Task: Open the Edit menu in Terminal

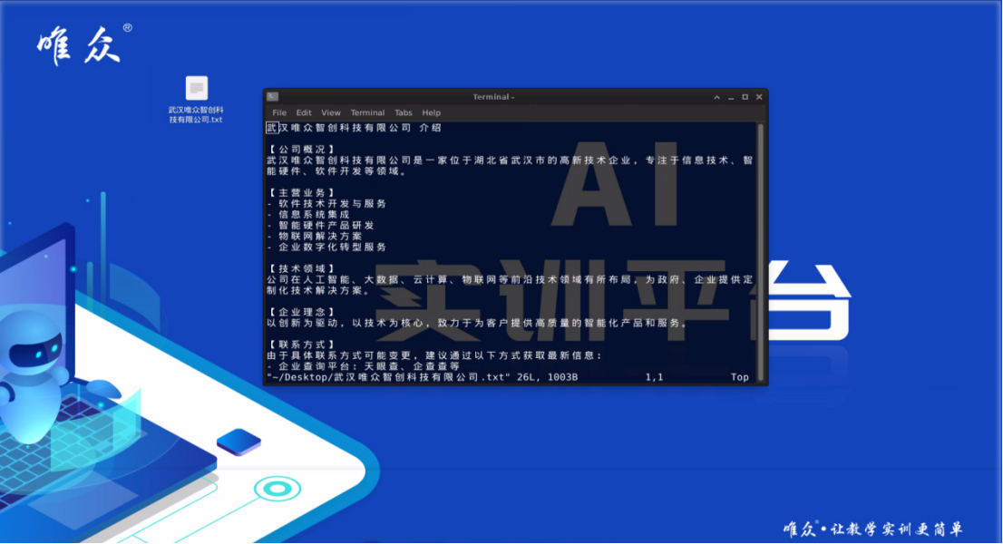Action: pyautogui.click(x=304, y=112)
